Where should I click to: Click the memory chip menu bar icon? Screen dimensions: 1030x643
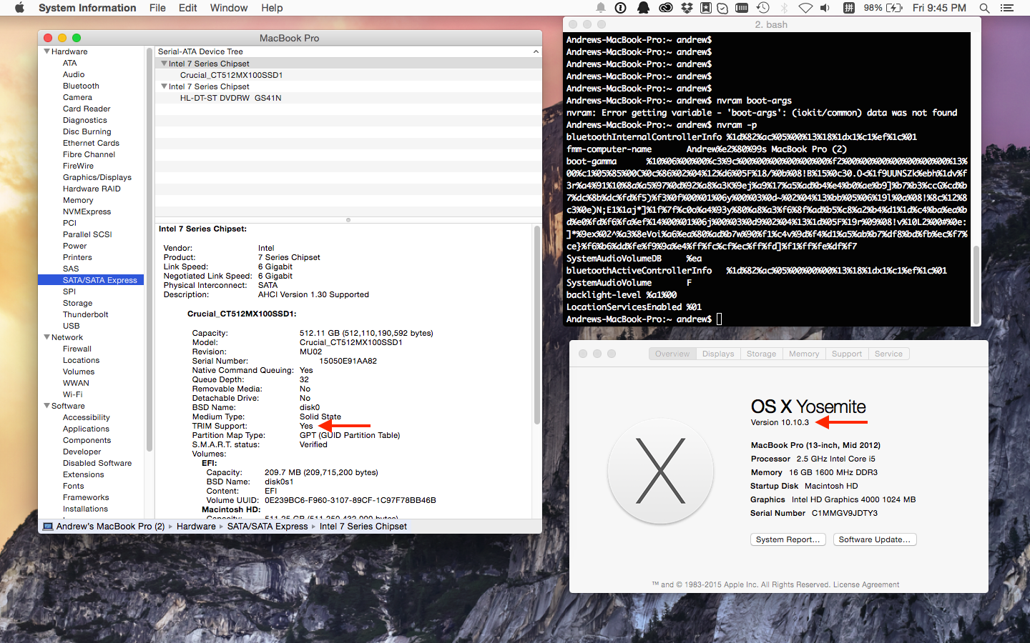(x=742, y=8)
